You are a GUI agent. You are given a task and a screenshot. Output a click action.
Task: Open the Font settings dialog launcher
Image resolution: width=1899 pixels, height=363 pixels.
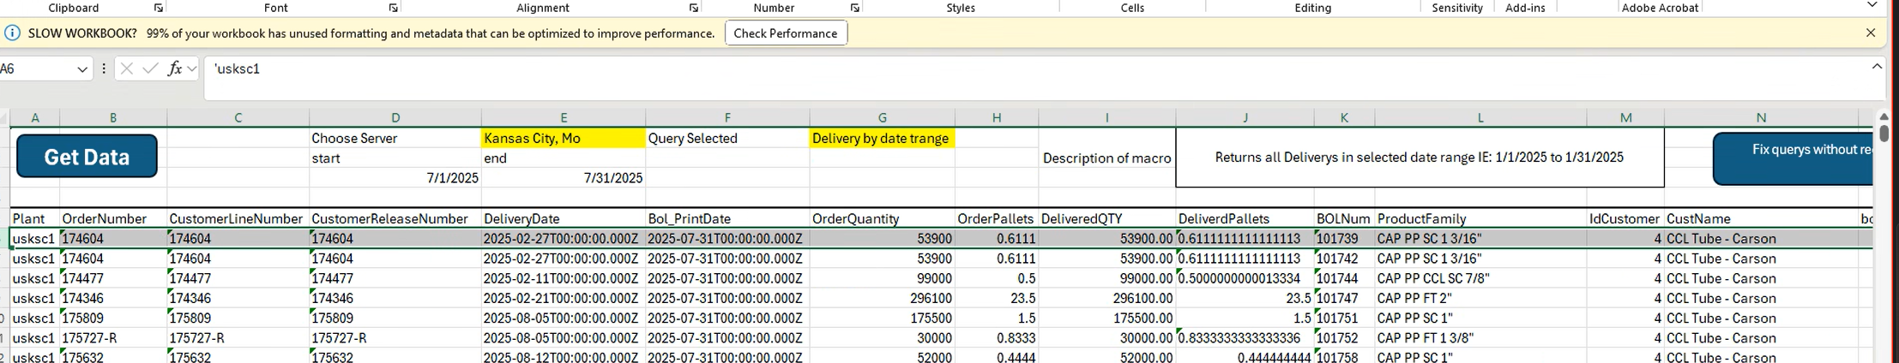[x=393, y=8]
